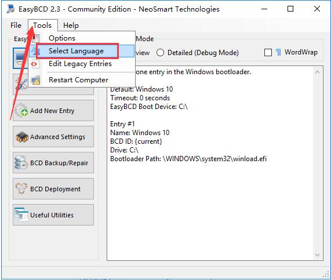This screenshot has width=331, height=280.
Task: Open the Help menu
Action: pos(71,26)
